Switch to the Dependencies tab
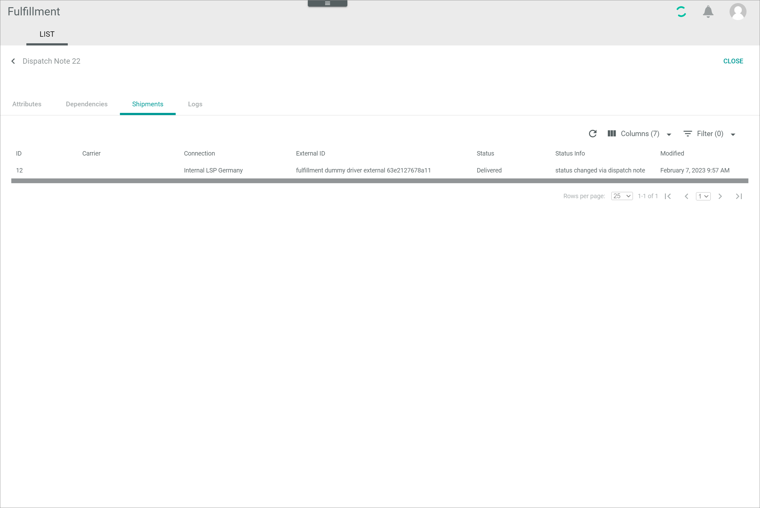 coord(87,104)
